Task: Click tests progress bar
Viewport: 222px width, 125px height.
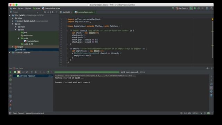Action: pos(87,72)
